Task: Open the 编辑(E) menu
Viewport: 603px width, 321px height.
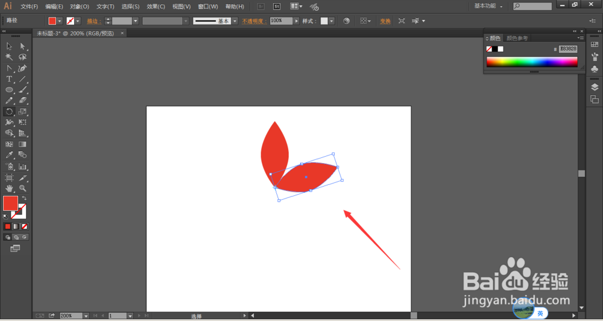Action: point(54,7)
